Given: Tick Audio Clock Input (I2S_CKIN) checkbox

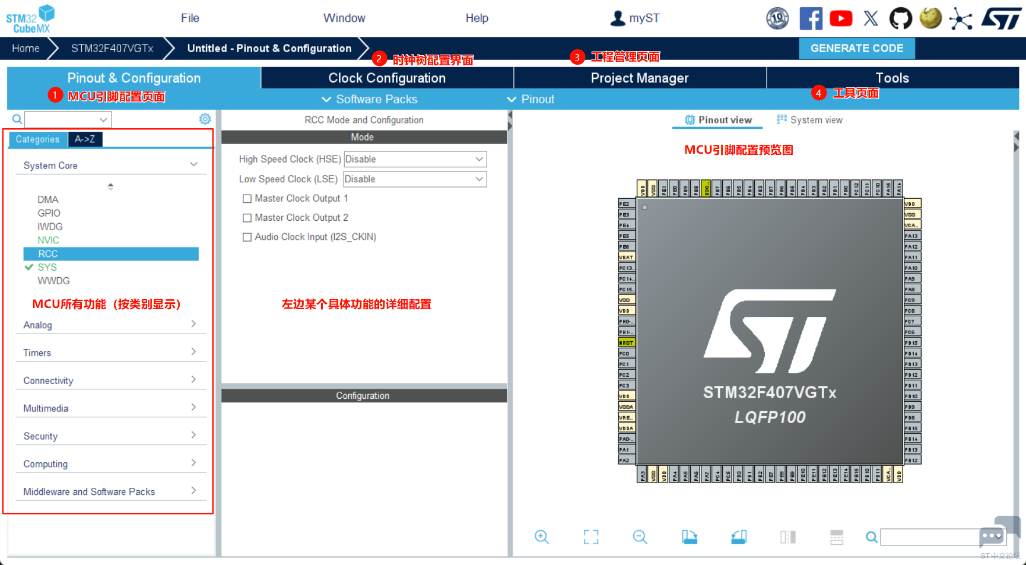Looking at the screenshot, I should coord(247,237).
